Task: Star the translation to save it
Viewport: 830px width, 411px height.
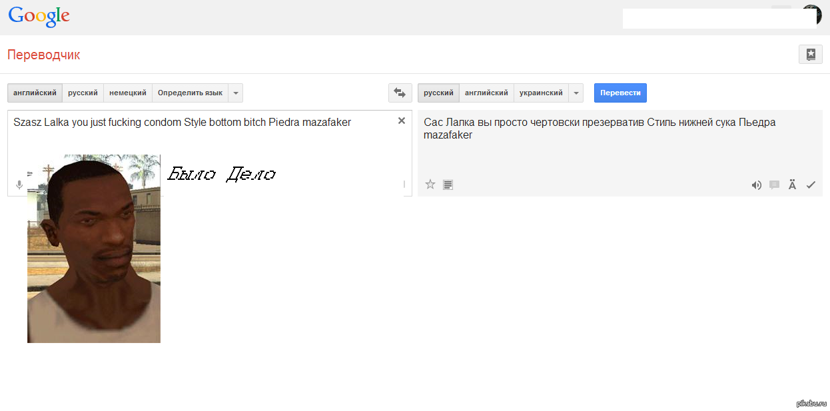Action: tap(430, 185)
